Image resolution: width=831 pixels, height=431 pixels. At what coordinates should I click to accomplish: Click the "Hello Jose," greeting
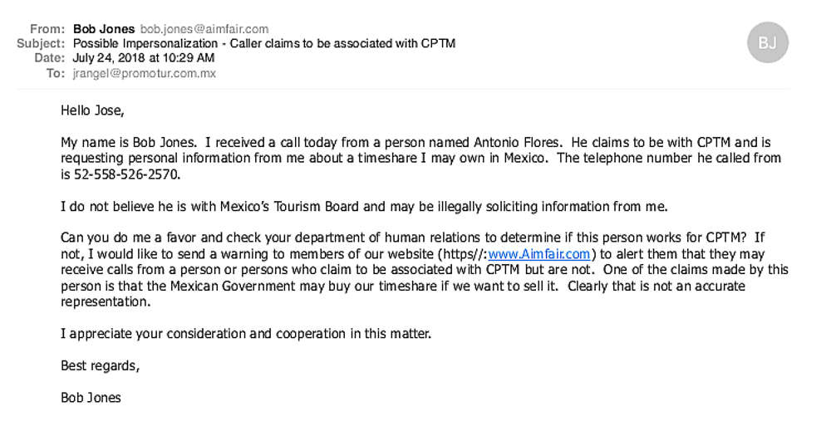91,110
